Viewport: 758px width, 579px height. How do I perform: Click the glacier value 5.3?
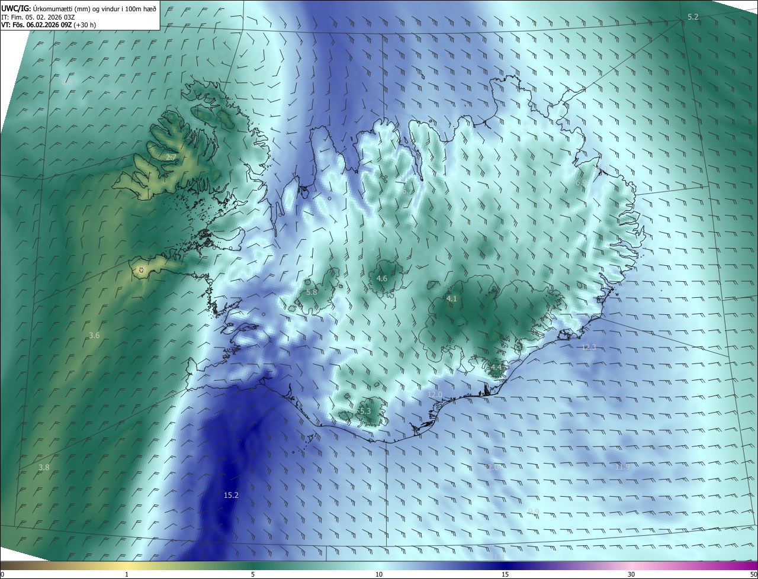[x=365, y=411]
